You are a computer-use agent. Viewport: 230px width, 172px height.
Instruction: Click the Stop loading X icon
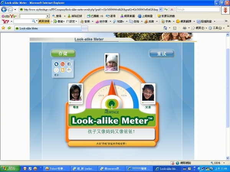[172, 10]
